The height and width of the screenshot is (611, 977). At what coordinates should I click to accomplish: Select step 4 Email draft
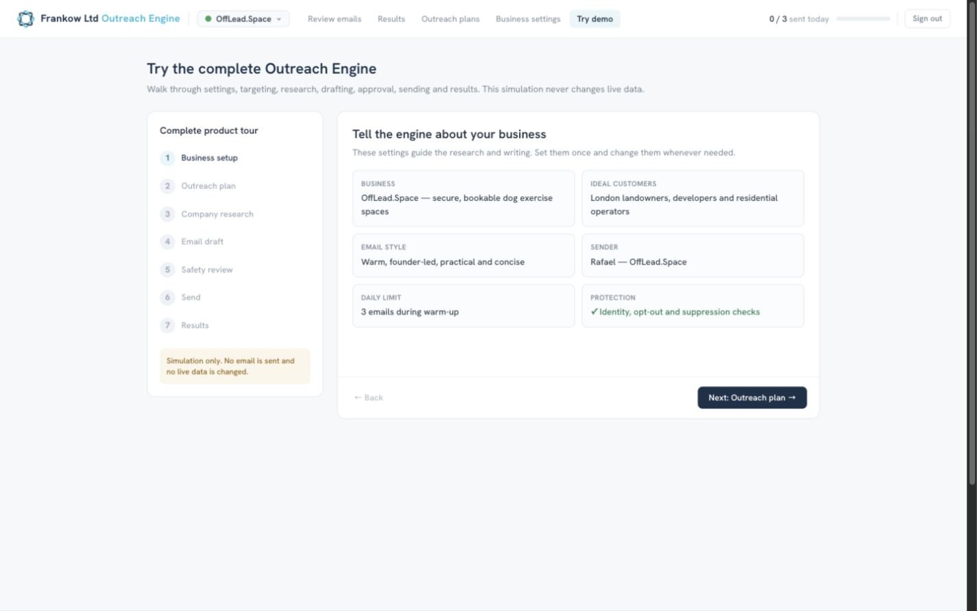click(x=192, y=241)
